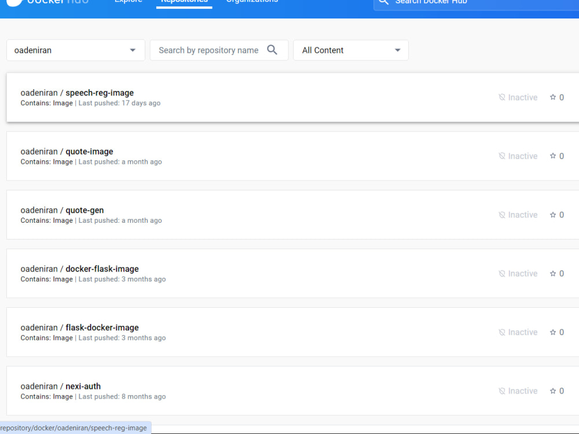Star the quote-gen repository
Image resolution: width=579 pixels, height=434 pixels.
pos(553,215)
